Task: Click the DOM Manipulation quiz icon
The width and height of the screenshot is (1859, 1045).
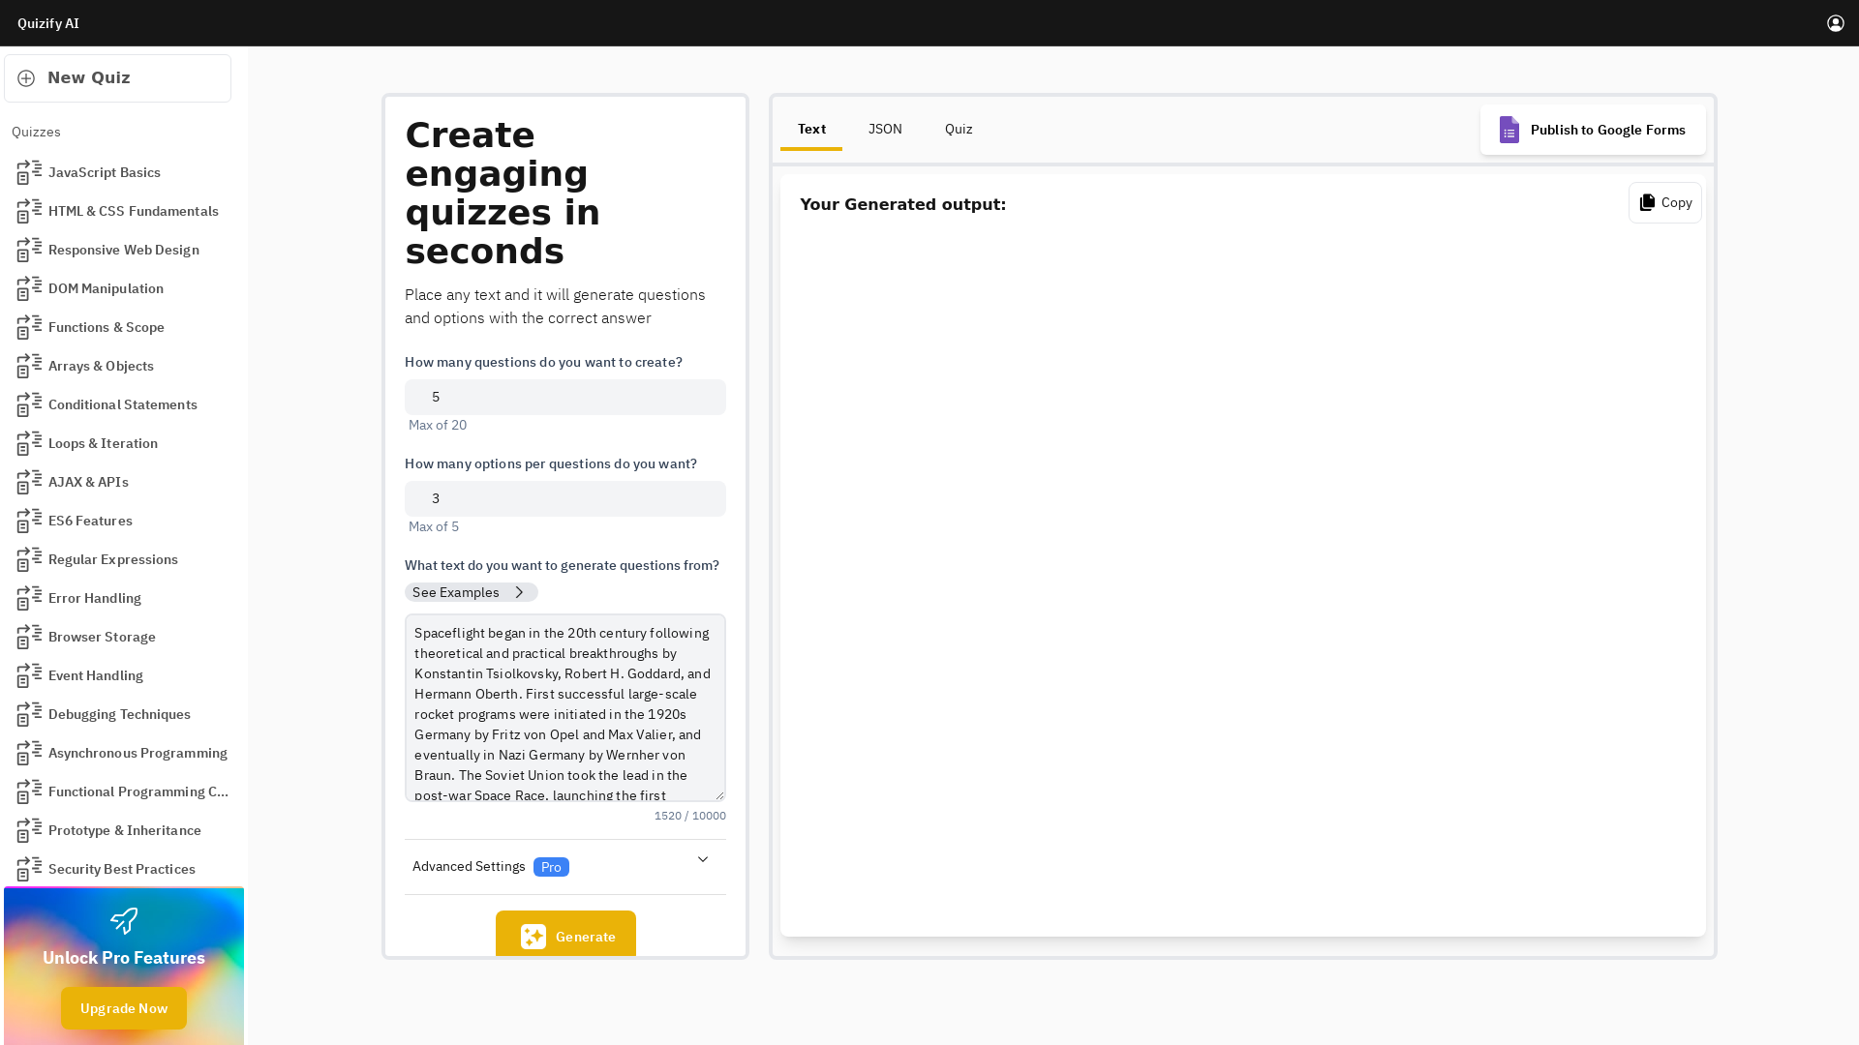Action: point(29,288)
